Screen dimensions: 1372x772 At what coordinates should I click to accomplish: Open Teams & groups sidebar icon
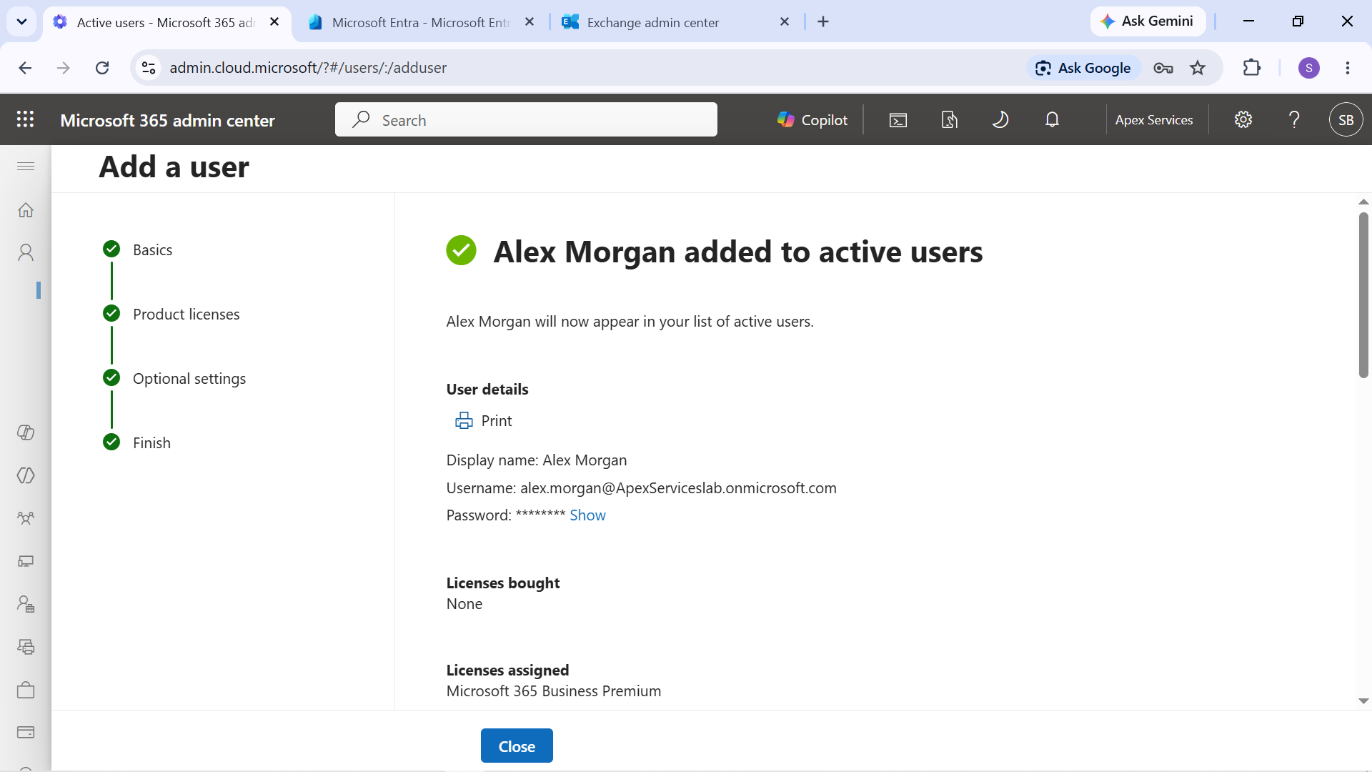[26, 518]
